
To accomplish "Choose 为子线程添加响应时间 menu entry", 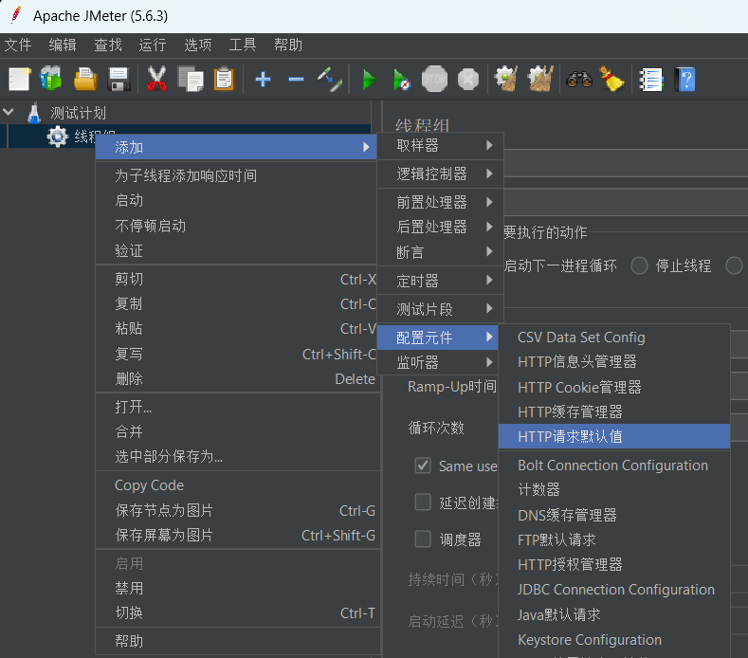I will click(x=237, y=175).
